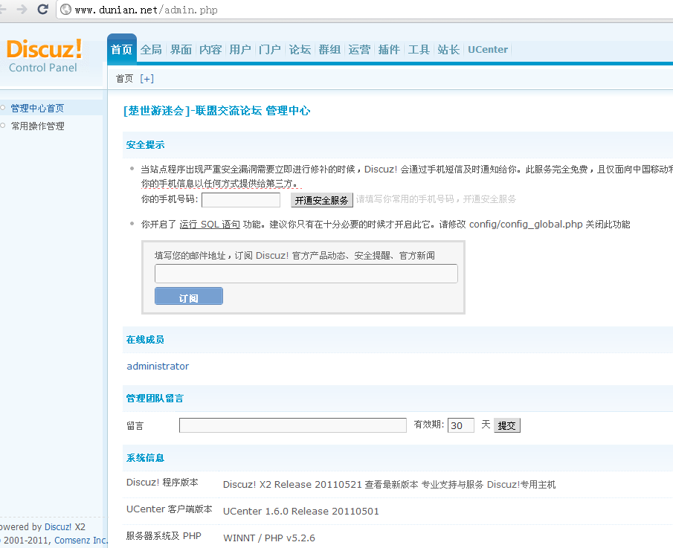Click the 管理团队留言 section header
This screenshot has height=548, width=673.
155,399
